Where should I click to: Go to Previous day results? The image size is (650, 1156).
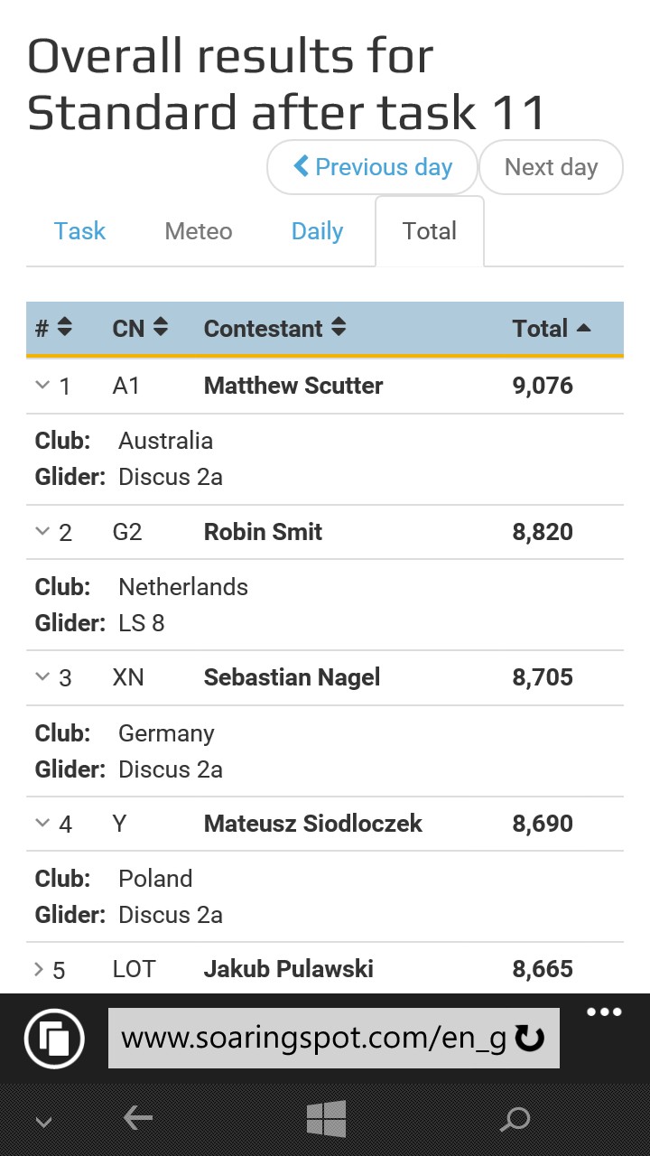pyautogui.click(x=372, y=167)
